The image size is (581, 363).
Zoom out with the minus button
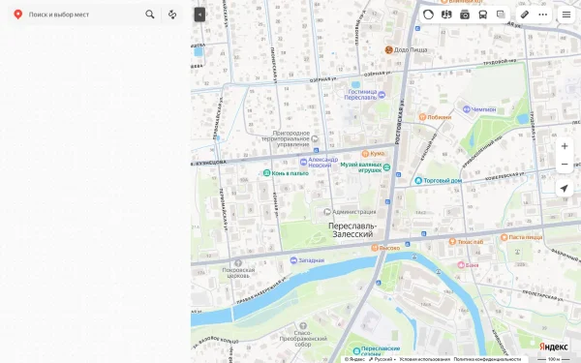click(x=565, y=165)
